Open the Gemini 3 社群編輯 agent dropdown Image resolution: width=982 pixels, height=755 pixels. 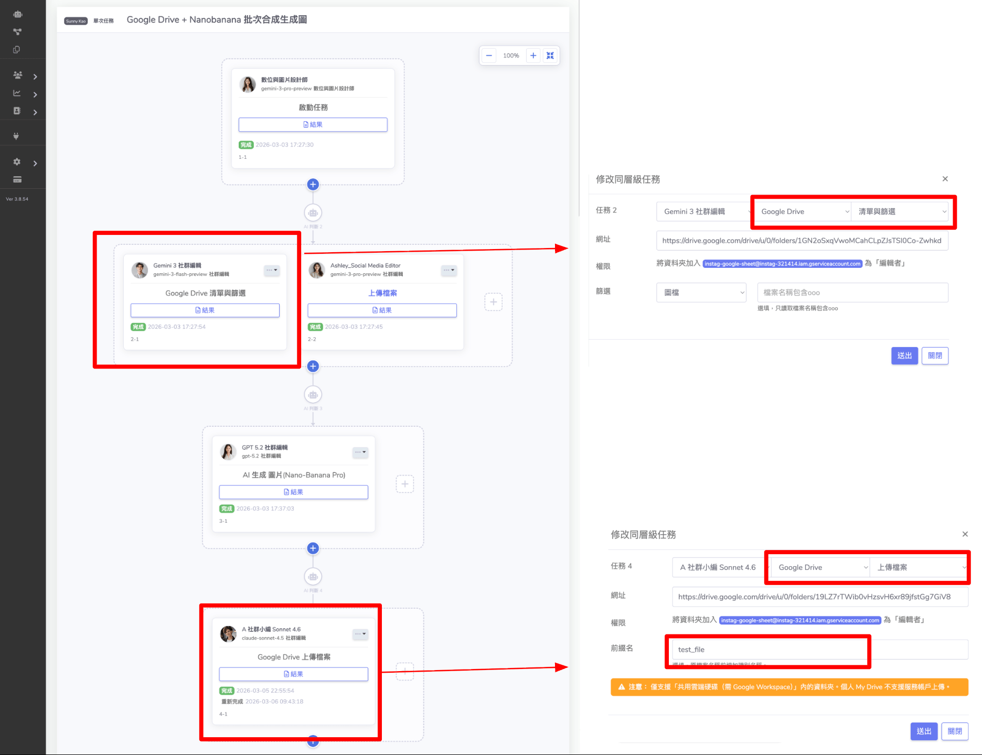[704, 212]
